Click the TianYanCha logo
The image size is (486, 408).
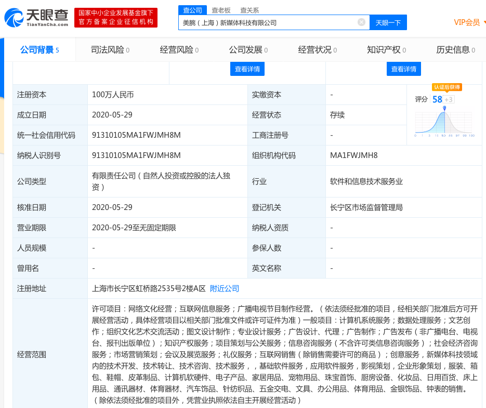pos(36,18)
